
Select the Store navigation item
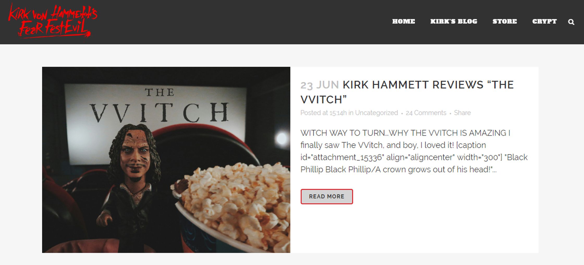504,22
